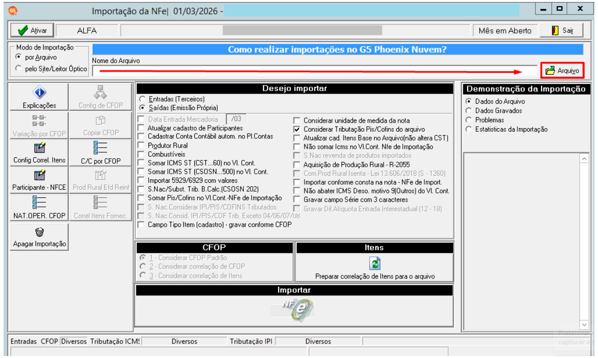Image resolution: width=598 pixels, height=358 pixels.
Task: Check S.Nac/Subst. Trib. B.Calc.(CSOSN 202)
Action: (x=141, y=189)
